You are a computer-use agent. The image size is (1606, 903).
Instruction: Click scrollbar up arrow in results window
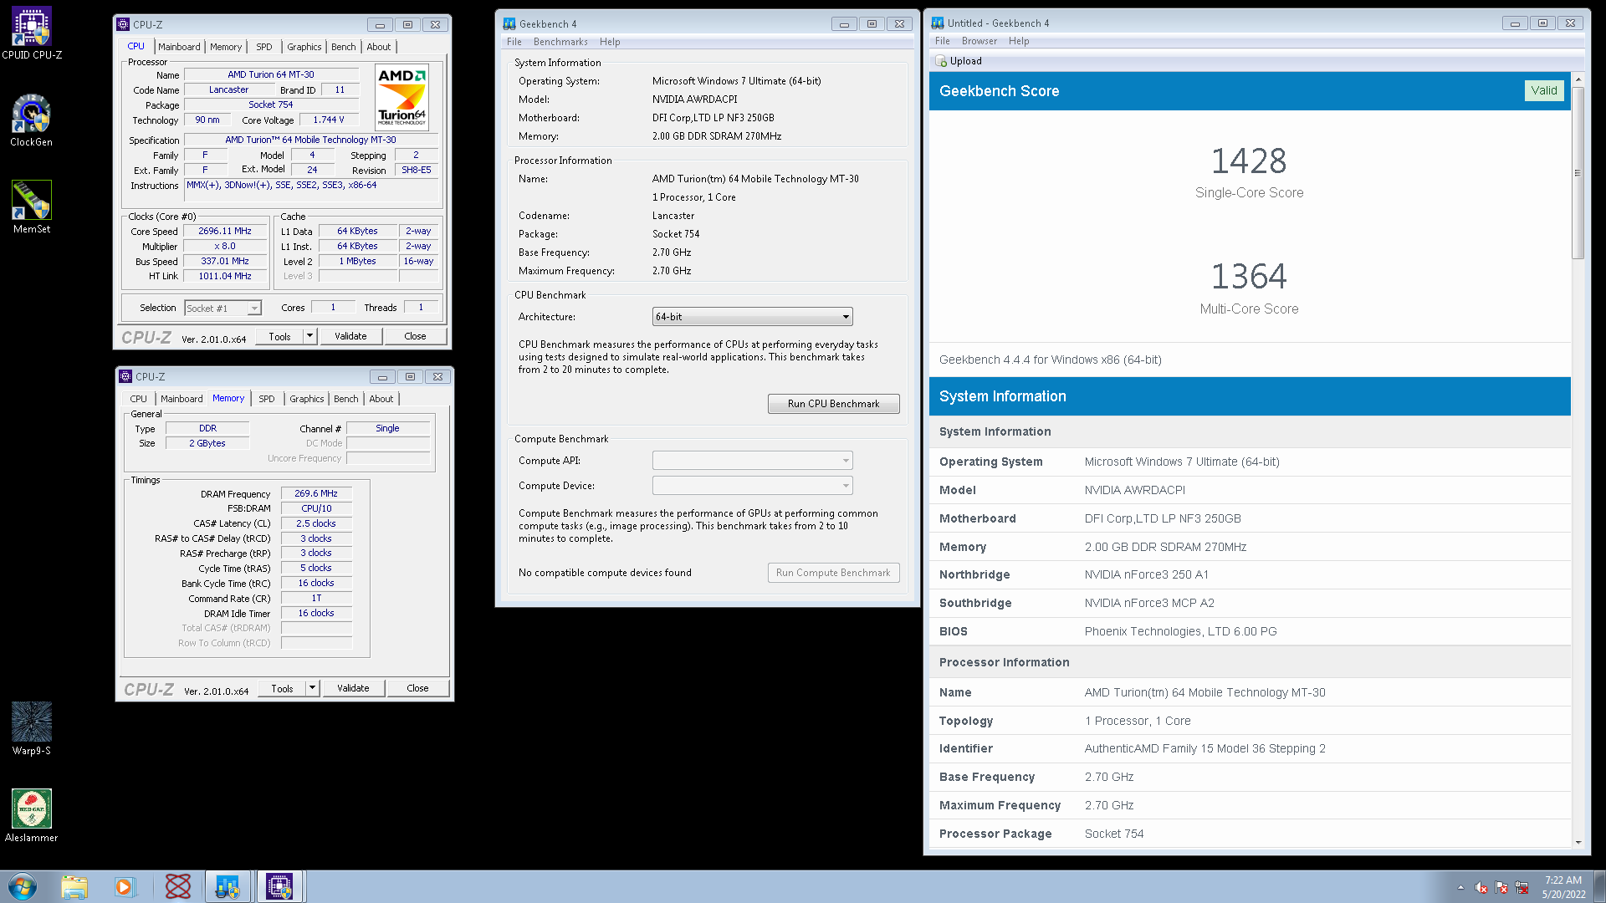[1578, 80]
